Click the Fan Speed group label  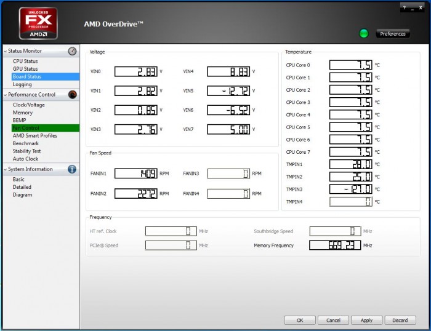click(100, 153)
